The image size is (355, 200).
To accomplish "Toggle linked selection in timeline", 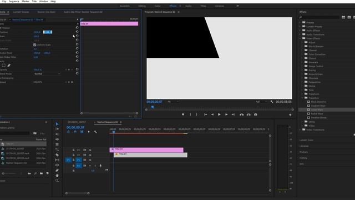I will [82, 132].
